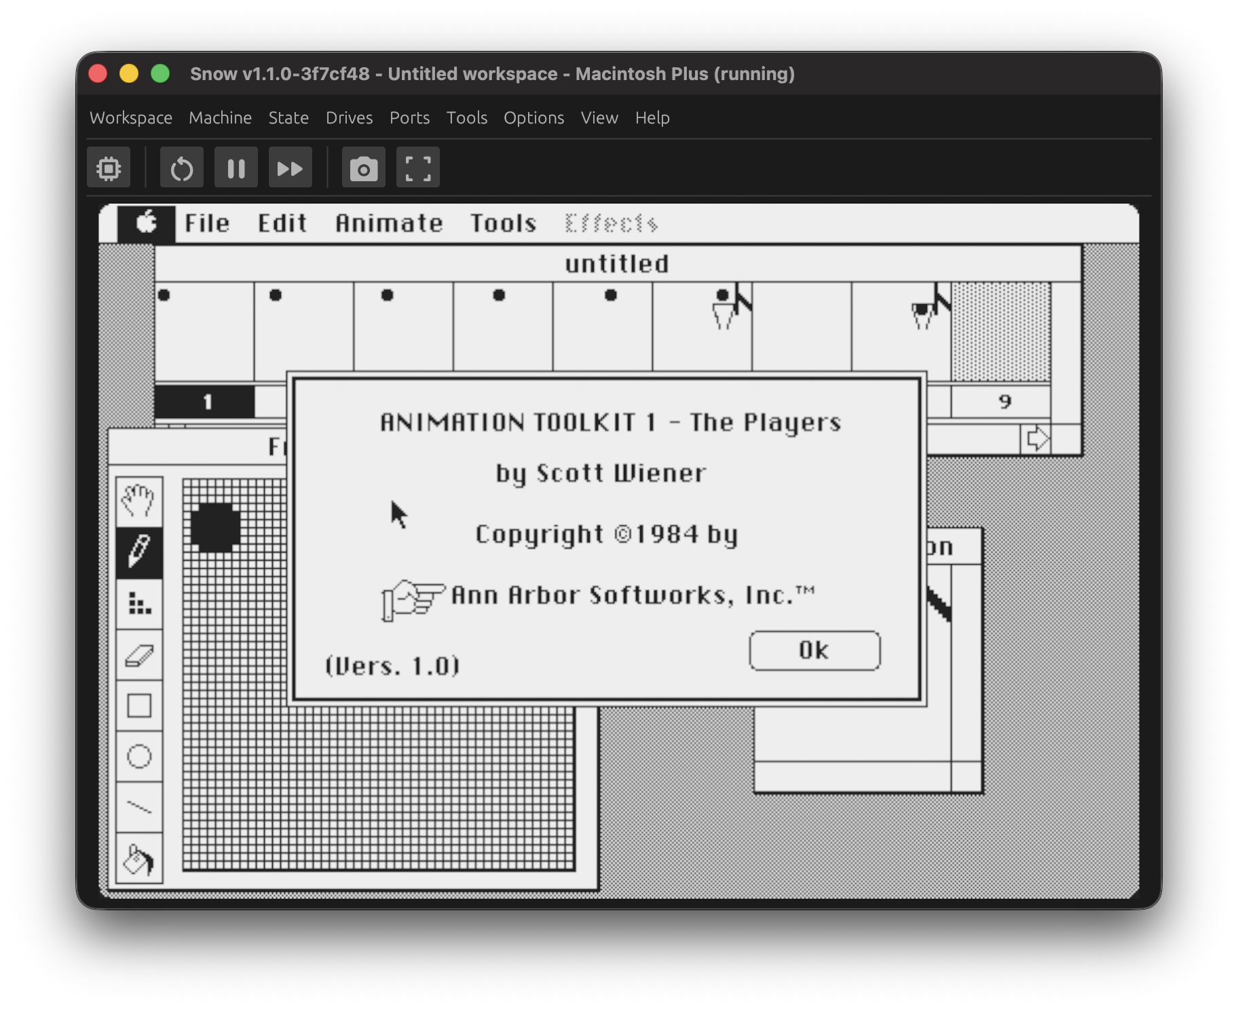Select frame 9 in the filmstrip
This screenshot has height=1010, width=1238.
1005,401
